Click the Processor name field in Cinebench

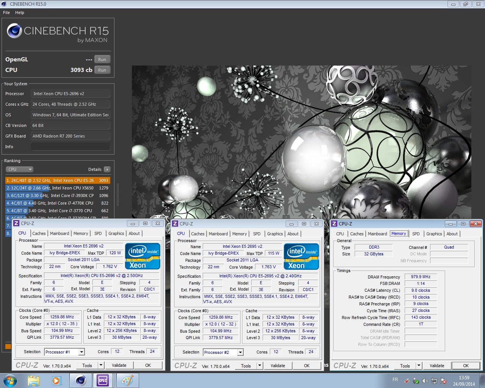70,94
